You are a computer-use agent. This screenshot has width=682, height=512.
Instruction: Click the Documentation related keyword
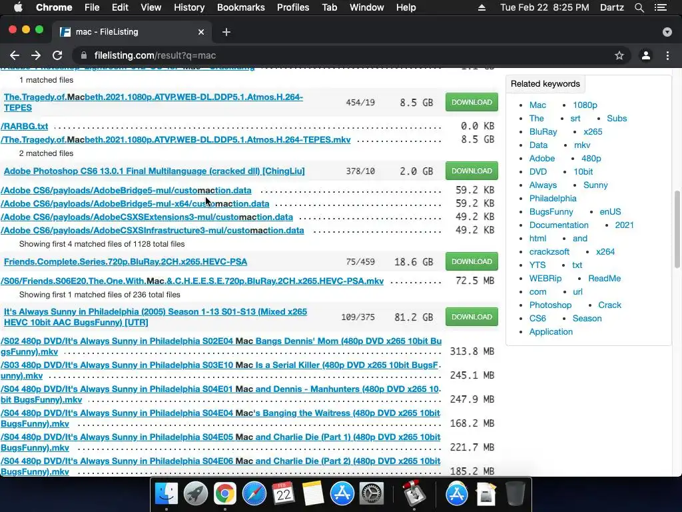coord(559,225)
